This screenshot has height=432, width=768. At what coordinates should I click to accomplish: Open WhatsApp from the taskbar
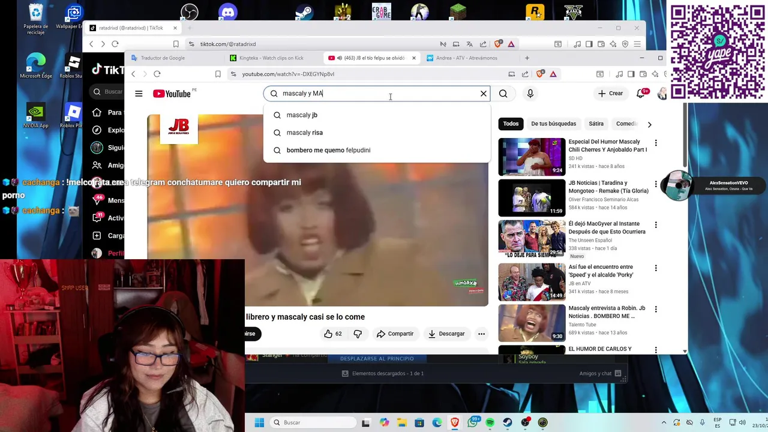[473, 422]
